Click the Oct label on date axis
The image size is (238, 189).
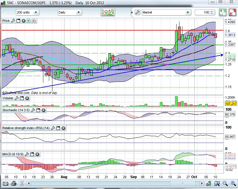pos(194,177)
